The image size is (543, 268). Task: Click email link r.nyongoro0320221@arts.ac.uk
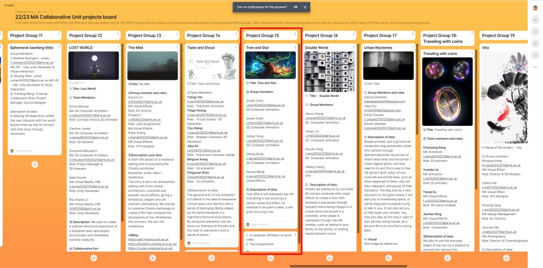coord(31,63)
